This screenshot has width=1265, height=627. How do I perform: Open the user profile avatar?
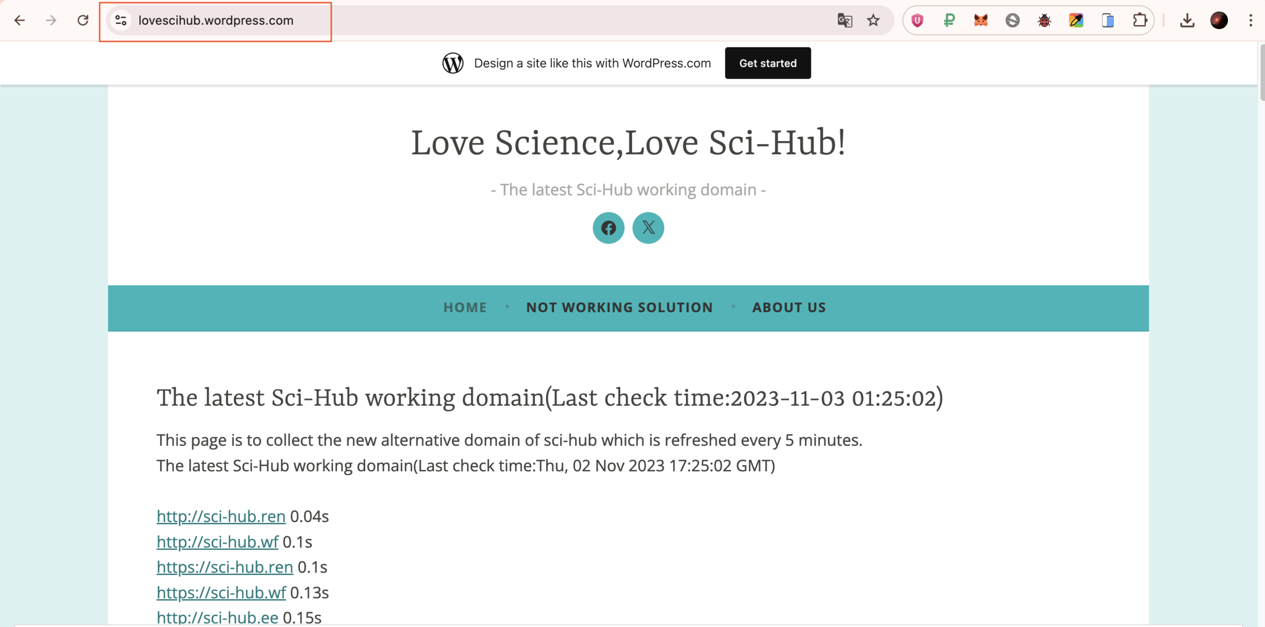pyautogui.click(x=1219, y=20)
